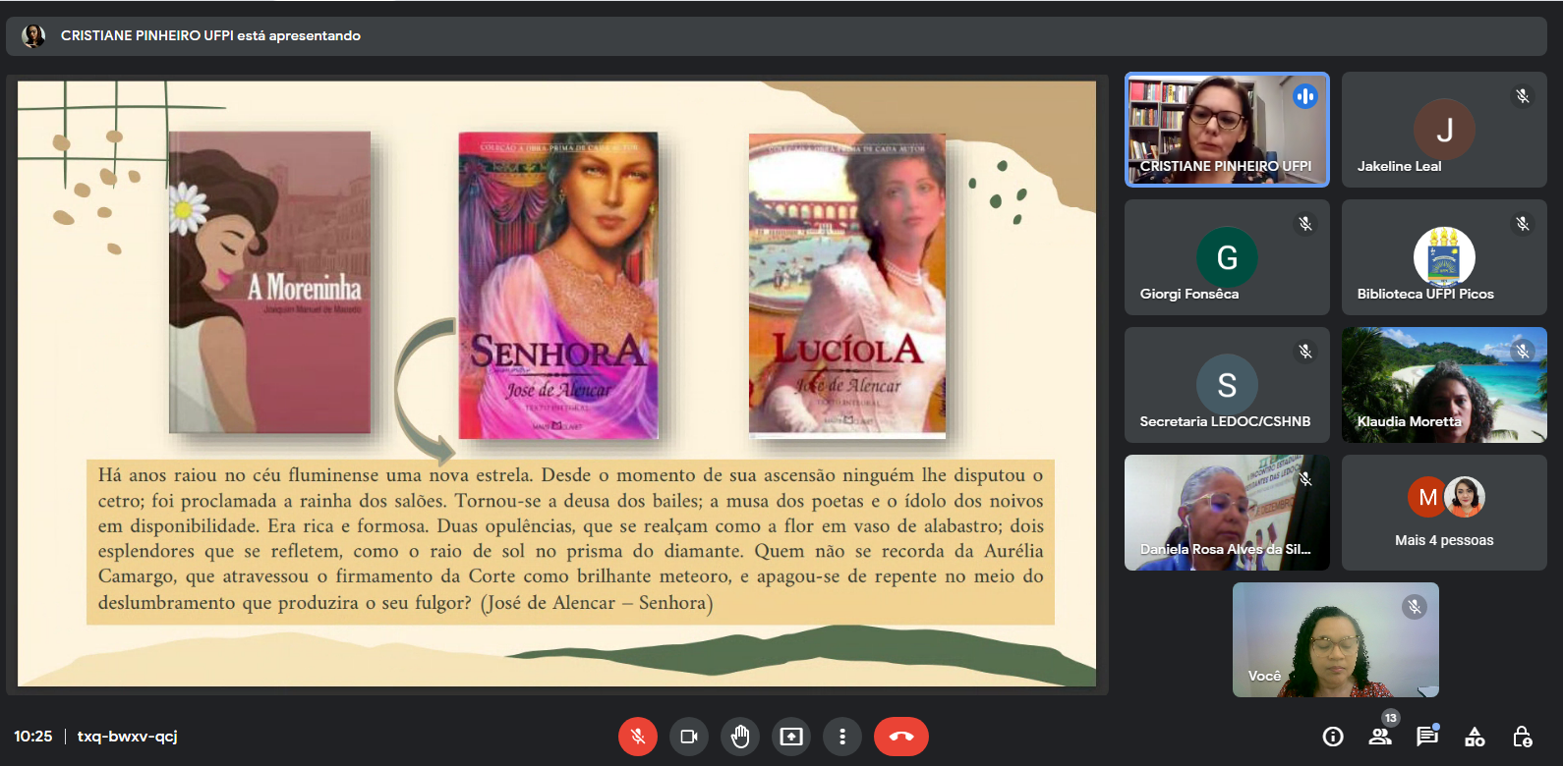Viewport: 1563px width, 766px height.
Task: Click Giorgi Fonsêca muted microphone icon
Action: point(1304,224)
